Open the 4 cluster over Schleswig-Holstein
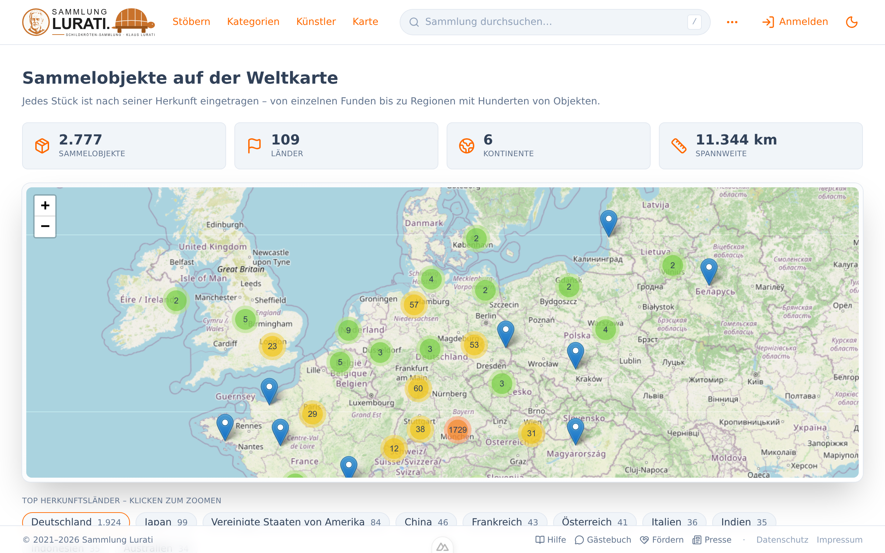Viewport: 885px width, 553px height. (431, 279)
